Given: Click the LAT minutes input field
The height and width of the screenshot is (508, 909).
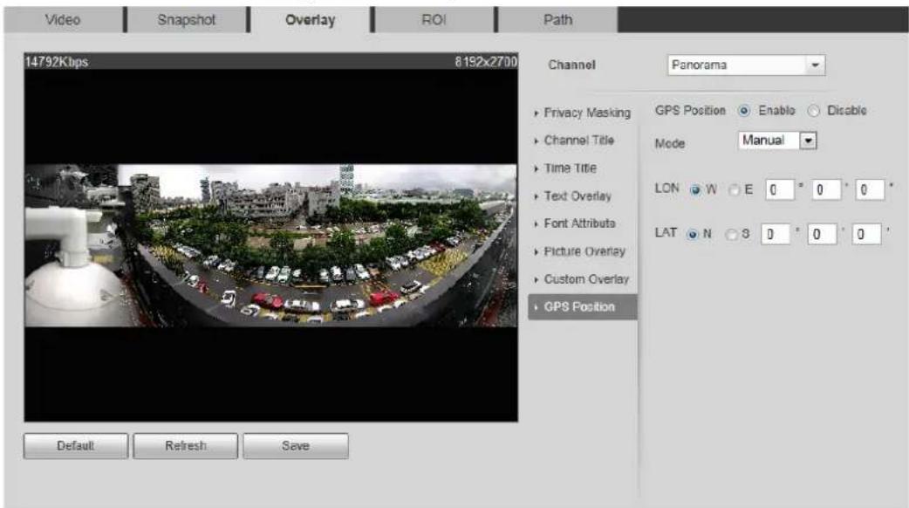Looking at the screenshot, I should tap(823, 234).
